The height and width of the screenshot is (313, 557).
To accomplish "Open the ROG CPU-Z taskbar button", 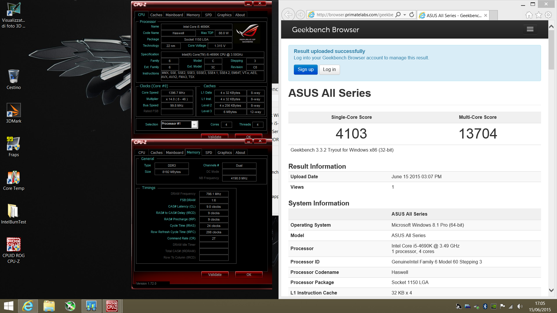I will tap(112, 306).
